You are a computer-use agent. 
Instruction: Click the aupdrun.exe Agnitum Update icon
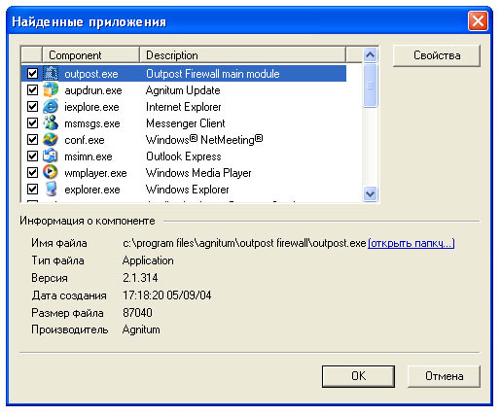(x=51, y=89)
